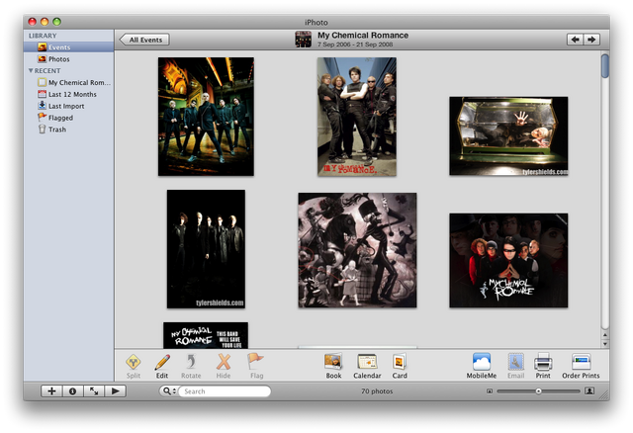Select the dark band photo with tylershields.com
Viewport: 633px width, 433px height.
tap(206, 249)
